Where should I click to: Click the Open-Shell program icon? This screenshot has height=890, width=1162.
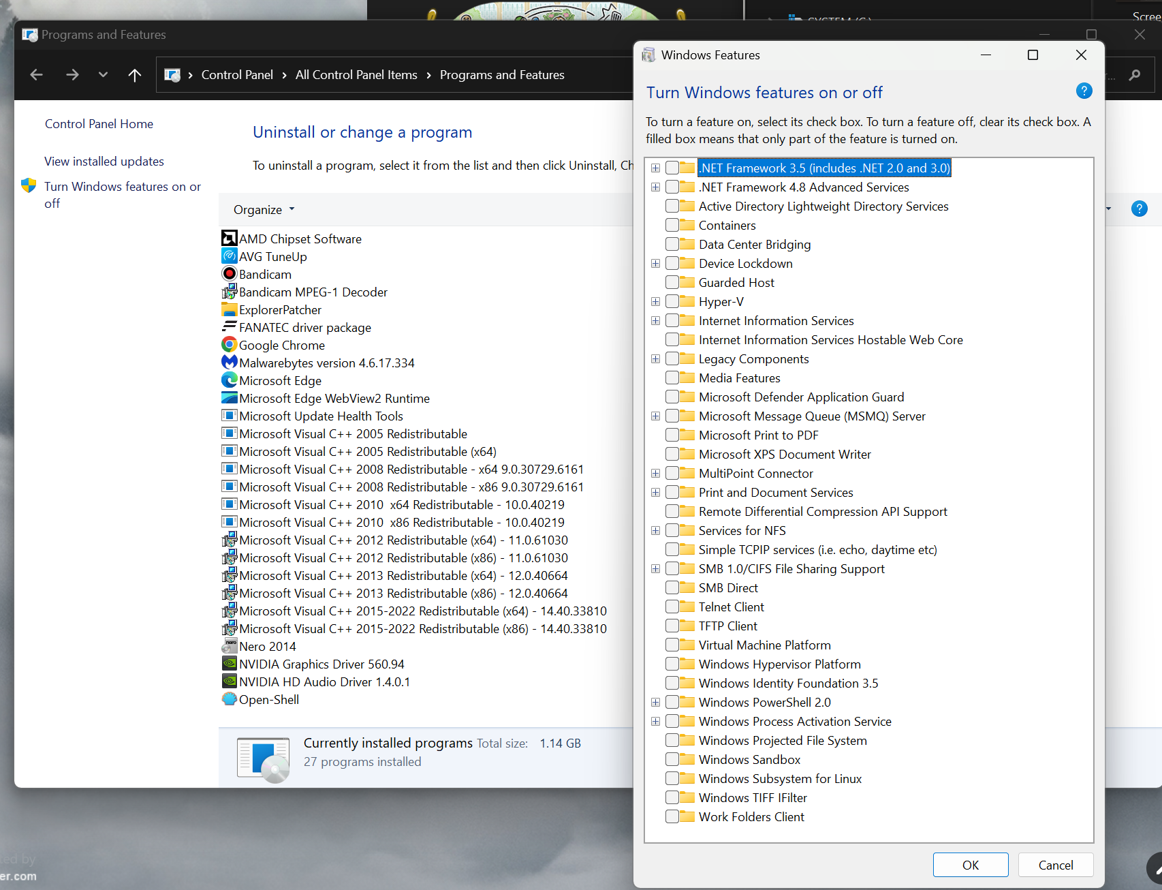(230, 699)
